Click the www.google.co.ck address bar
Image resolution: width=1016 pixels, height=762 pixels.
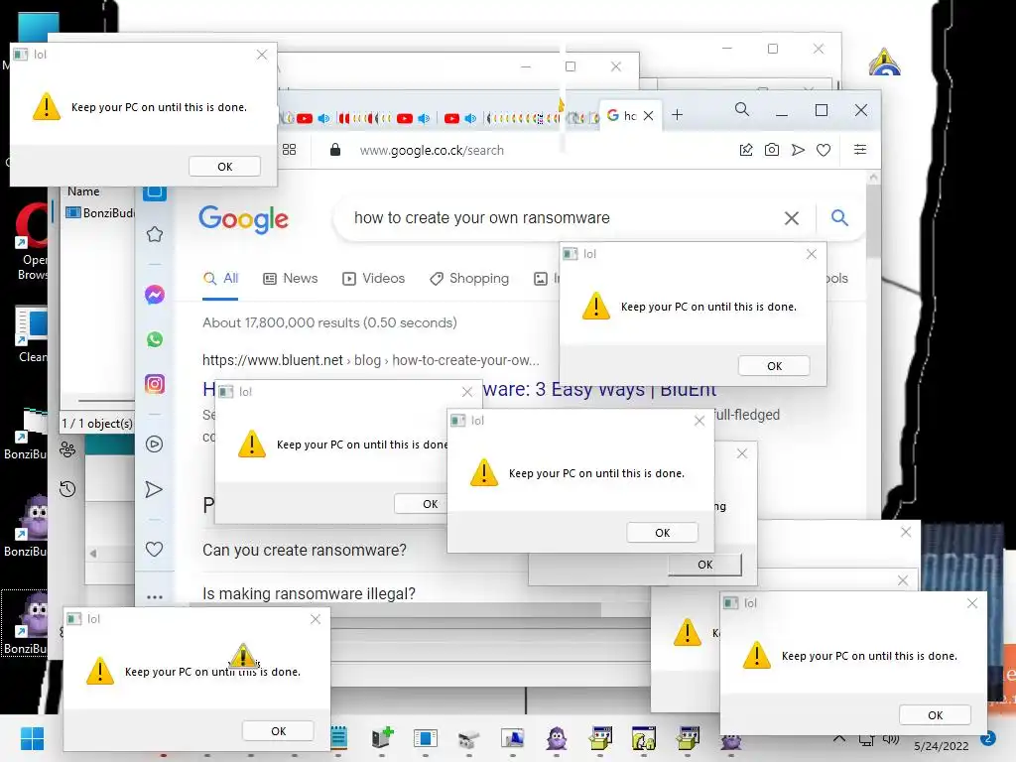(432, 151)
